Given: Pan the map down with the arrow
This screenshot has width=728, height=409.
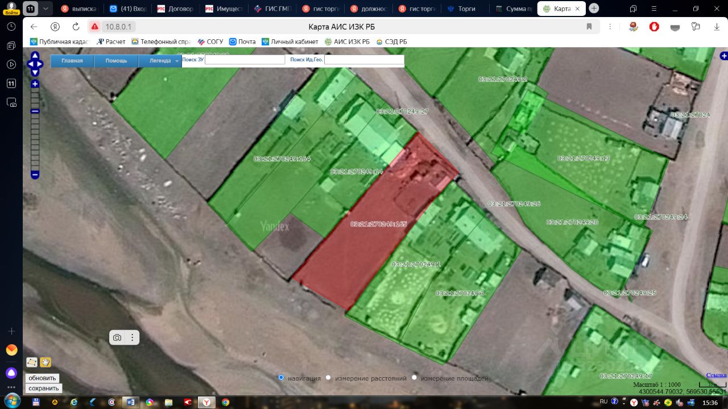Looking at the screenshot, I should (35, 72).
